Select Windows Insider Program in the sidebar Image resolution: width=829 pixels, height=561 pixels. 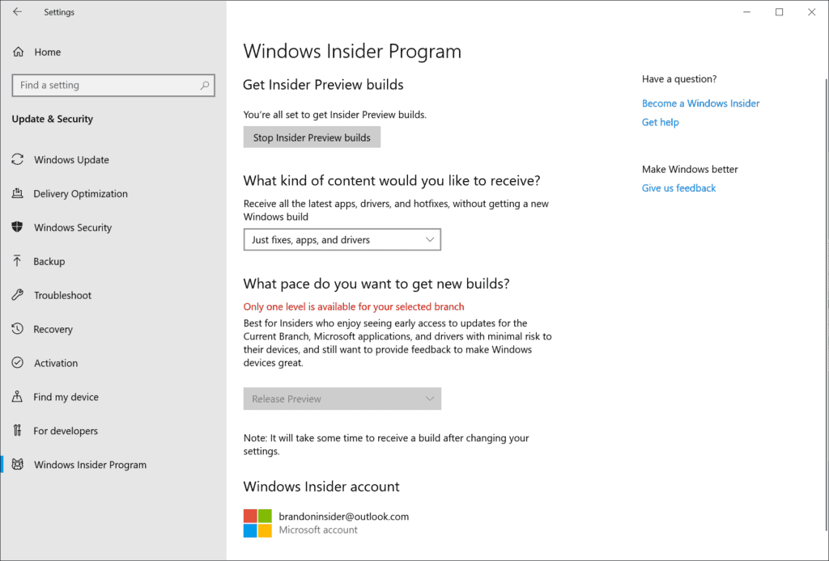(x=90, y=465)
